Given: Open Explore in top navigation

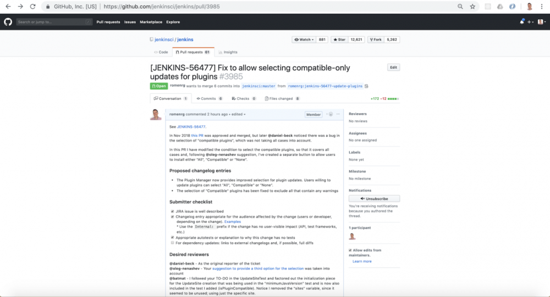Looking at the screenshot, I should tap(173, 22).
